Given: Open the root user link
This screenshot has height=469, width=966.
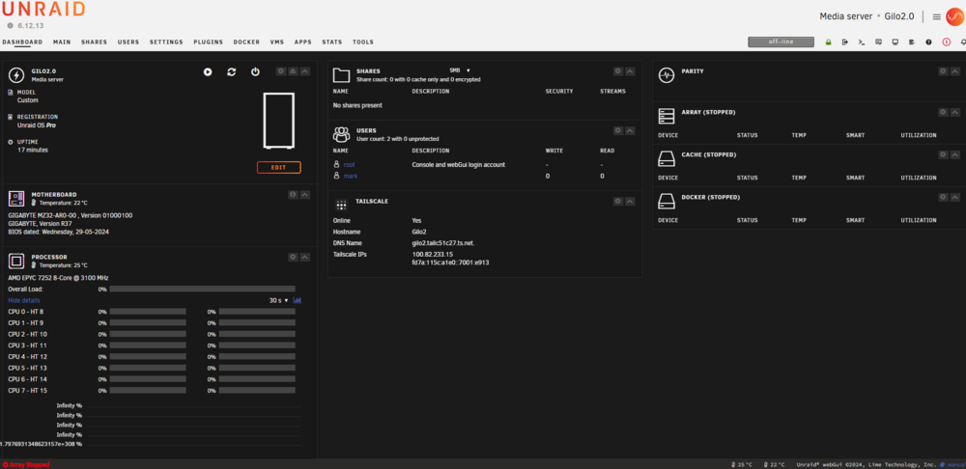Looking at the screenshot, I should click(350, 164).
